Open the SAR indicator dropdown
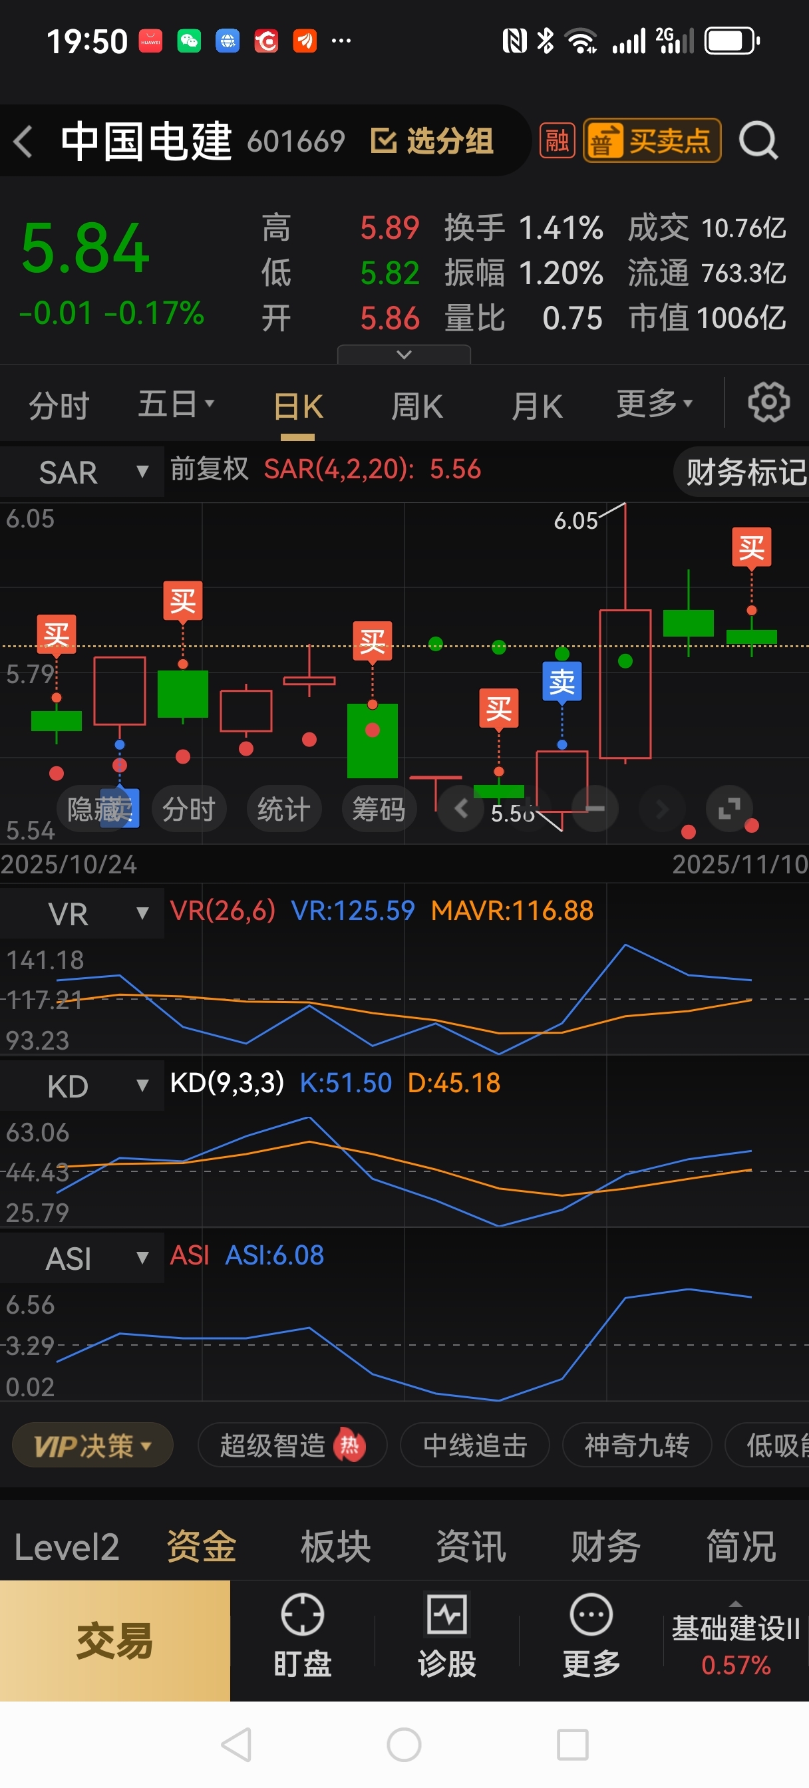 tap(82, 472)
